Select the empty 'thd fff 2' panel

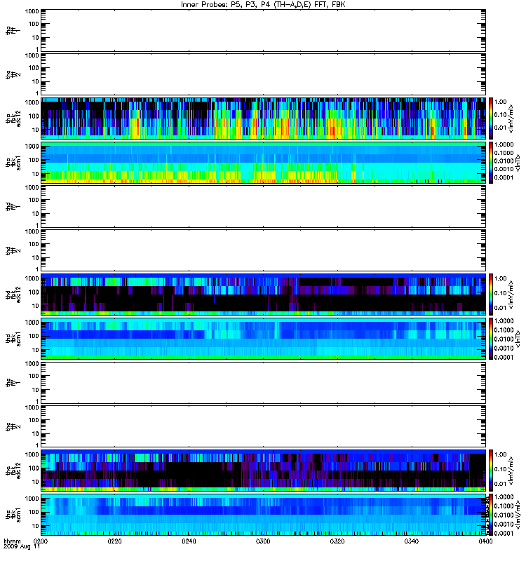click(x=264, y=250)
